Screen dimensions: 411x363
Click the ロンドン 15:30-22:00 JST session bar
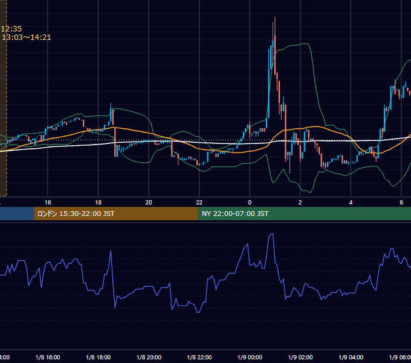pyautogui.click(x=116, y=214)
